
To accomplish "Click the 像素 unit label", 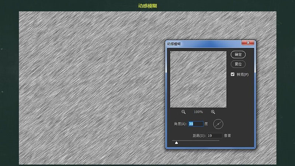I will (x=228, y=135).
